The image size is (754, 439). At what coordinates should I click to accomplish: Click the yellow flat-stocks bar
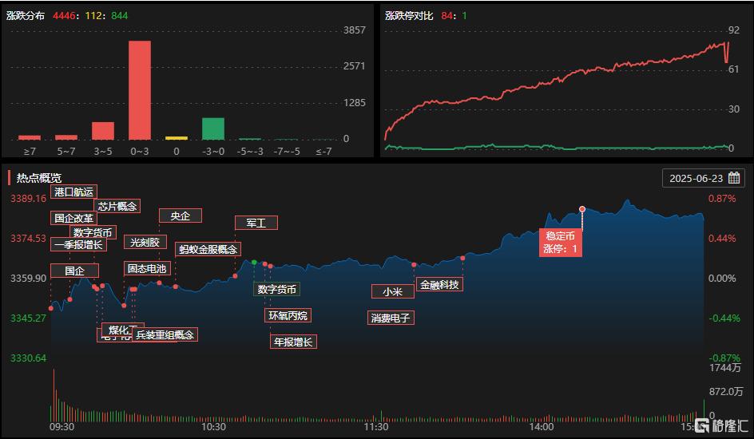(177, 138)
